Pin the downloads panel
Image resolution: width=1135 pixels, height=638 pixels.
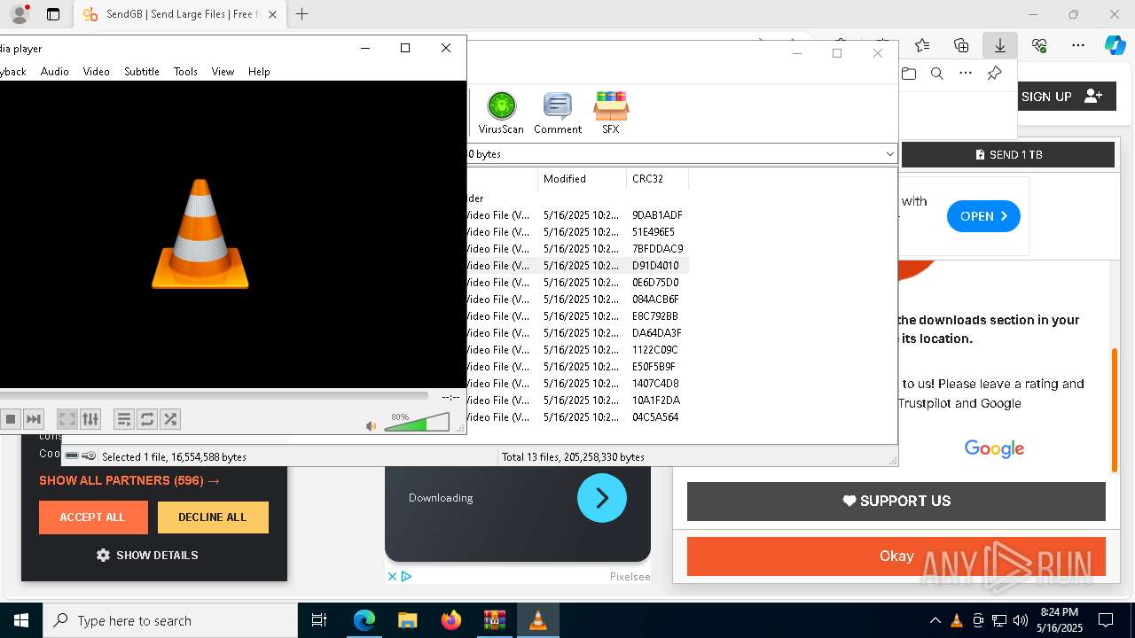tap(995, 74)
